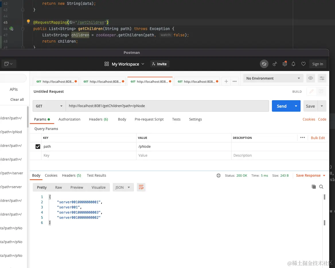Click the /pNode value cell

[184, 147]
